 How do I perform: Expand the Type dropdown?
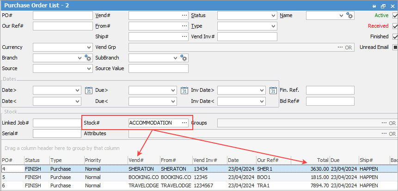(273, 26)
